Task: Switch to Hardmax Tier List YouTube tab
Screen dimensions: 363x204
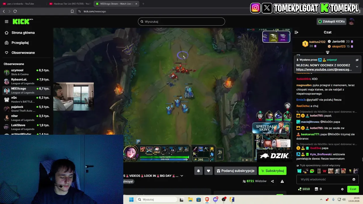Action: pos(70,4)
